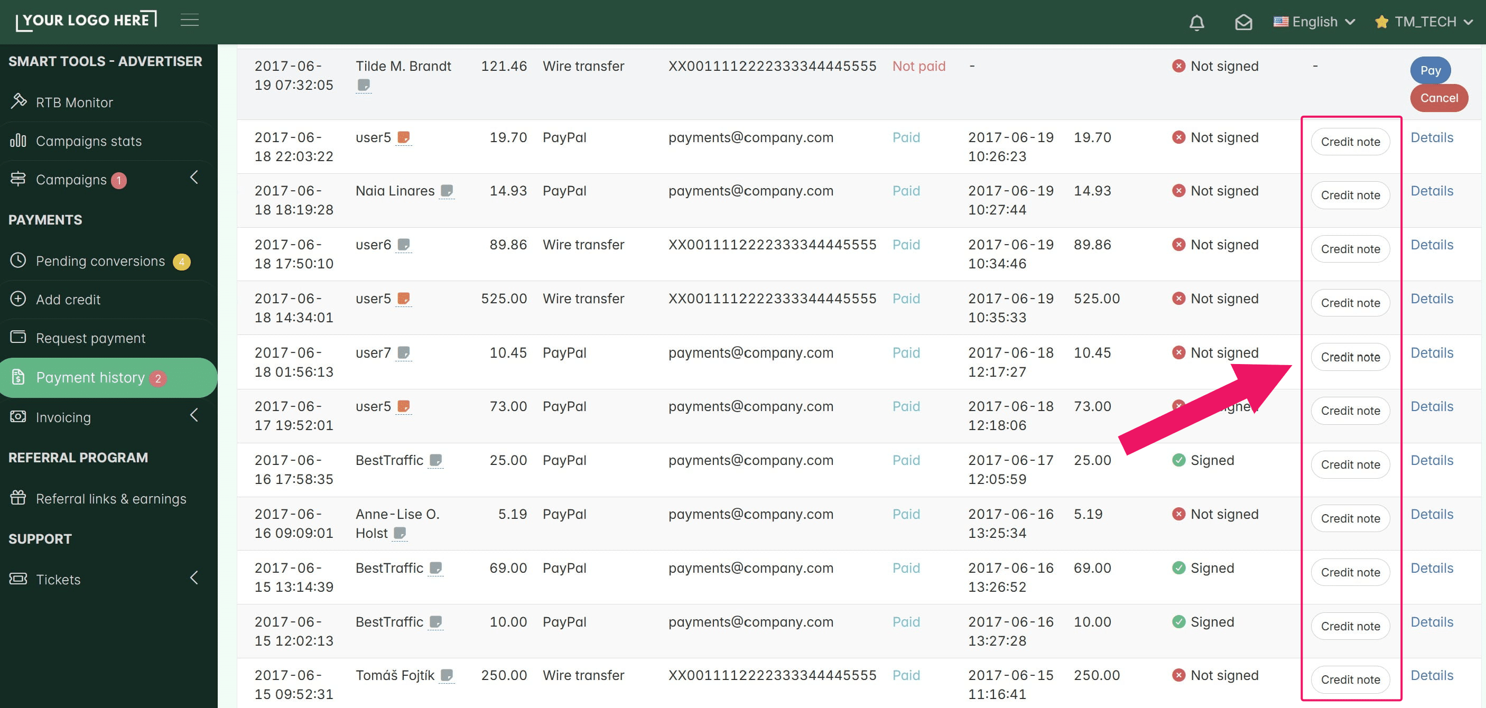Screen dimensions: 1486x708
Task: Click the Campaigns stats bar chart icon
Action: [x=18, y=140]
